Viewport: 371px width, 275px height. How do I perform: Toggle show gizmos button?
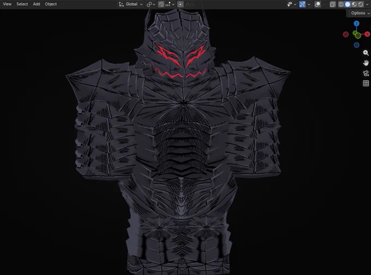point(302,4)
